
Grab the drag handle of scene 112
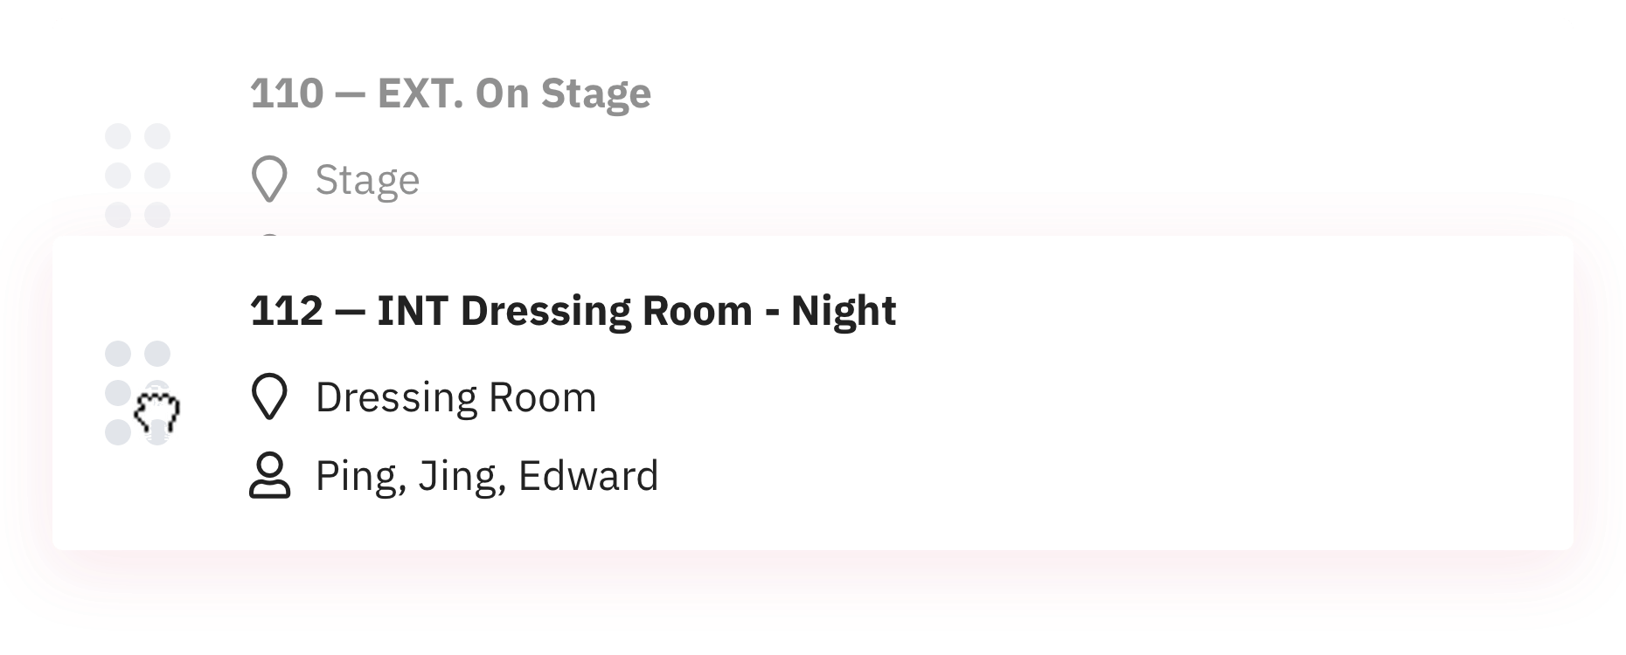(x=137, y=393)
